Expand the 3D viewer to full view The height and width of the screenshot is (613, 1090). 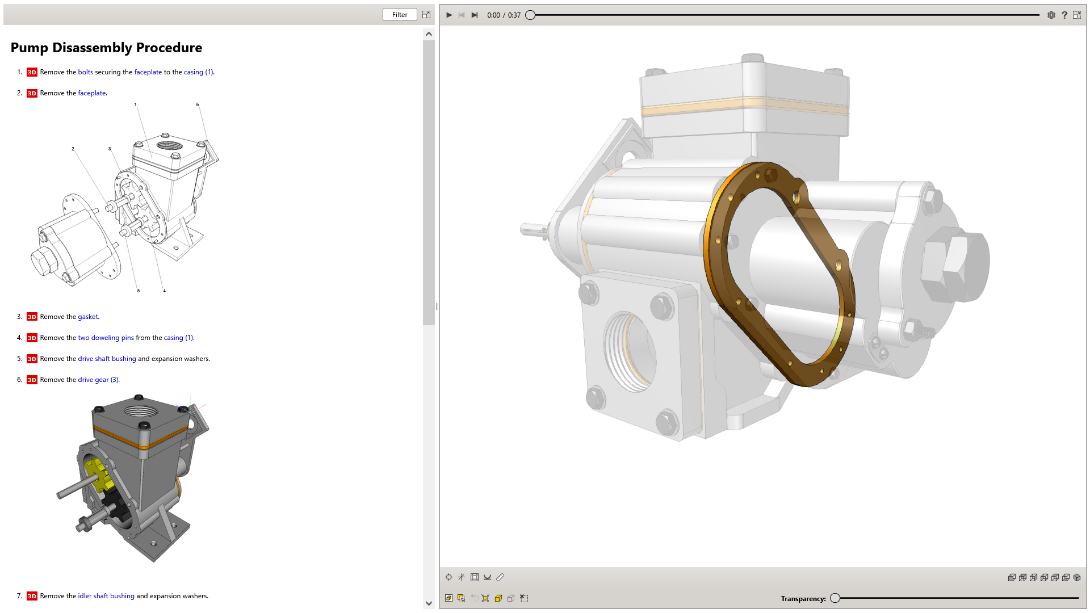1077,15
